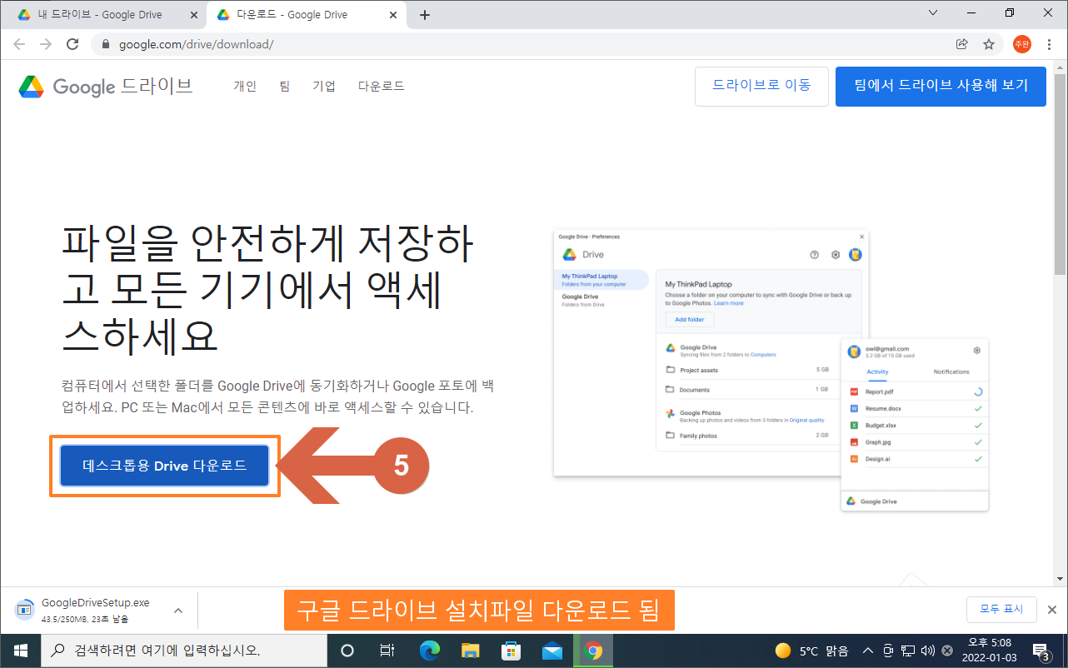Click 데스크톱용 Drive 다운로드 button
This screenshot has width=1068, height=668.
tap(165, 466)
